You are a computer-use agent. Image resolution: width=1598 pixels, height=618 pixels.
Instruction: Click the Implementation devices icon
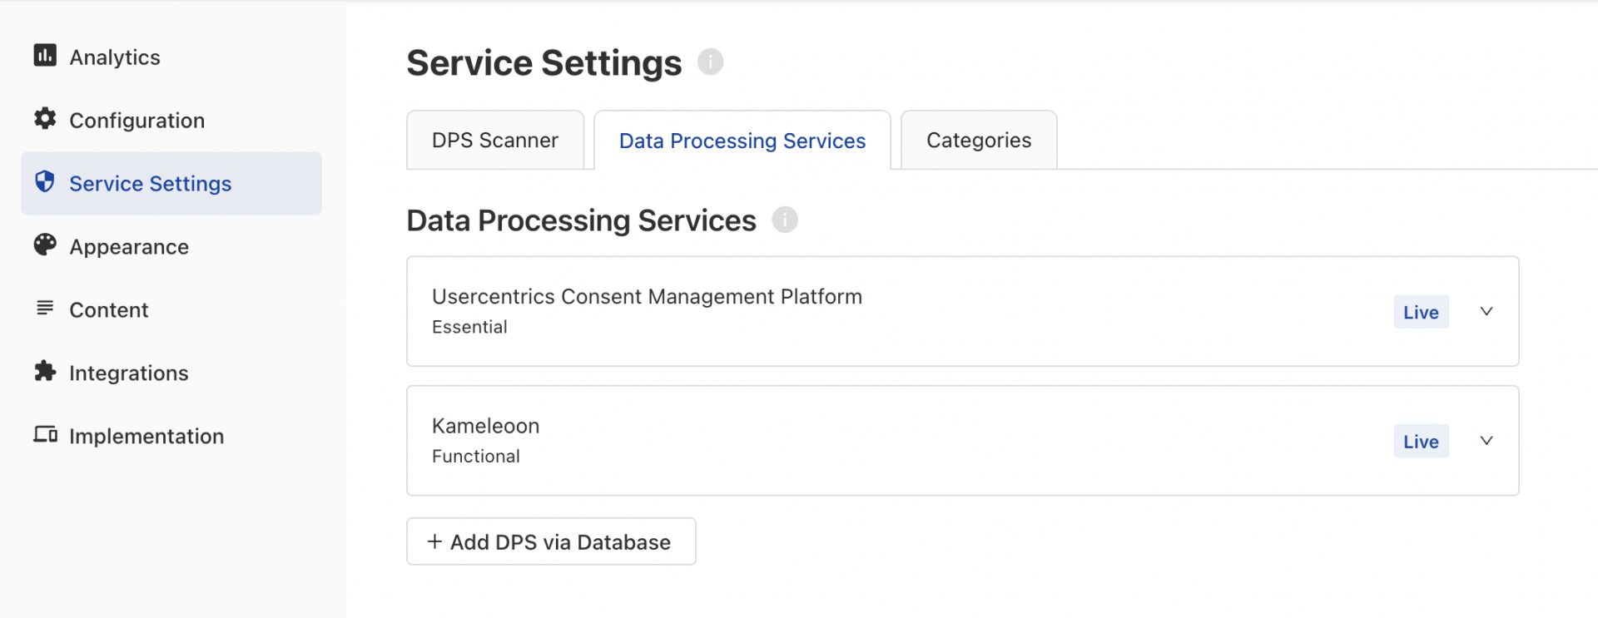[45, 435]
